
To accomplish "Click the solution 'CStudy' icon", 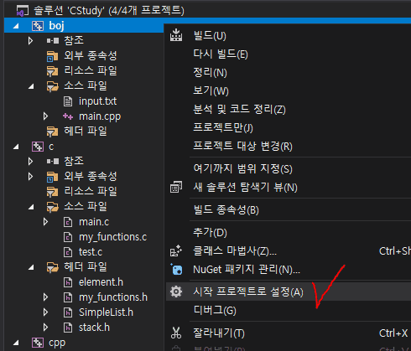I will pos(23,11).
